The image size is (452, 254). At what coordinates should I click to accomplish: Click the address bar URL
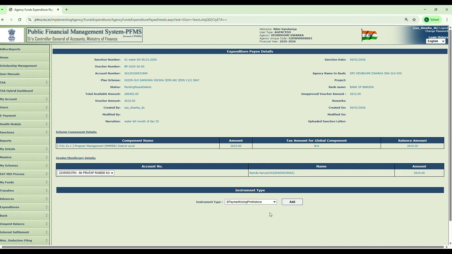pyautogui.click(x=131, y=20)
